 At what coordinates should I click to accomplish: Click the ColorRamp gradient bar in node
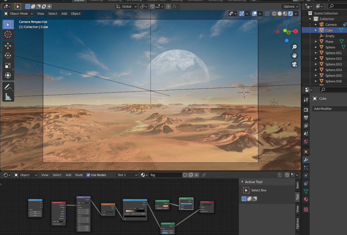point(135,211)
